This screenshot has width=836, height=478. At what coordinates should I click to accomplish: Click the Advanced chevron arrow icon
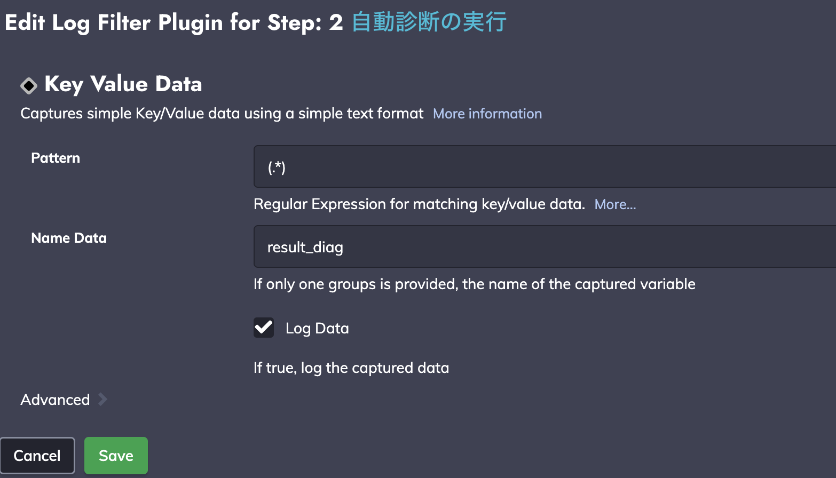click(103, 399)
